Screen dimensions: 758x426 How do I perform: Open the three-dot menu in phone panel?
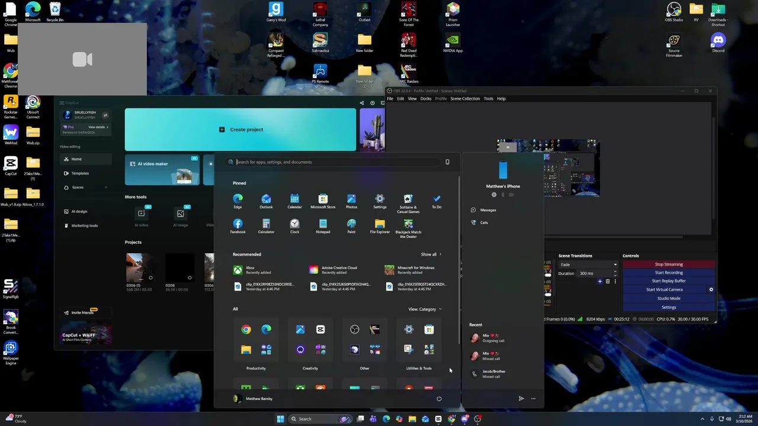(533, 398)
